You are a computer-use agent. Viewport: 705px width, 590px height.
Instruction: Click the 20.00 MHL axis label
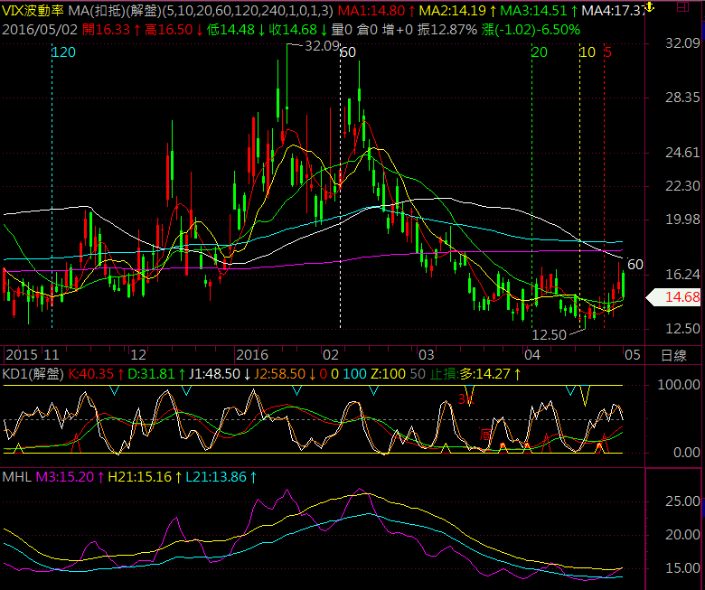pos(682,535)
